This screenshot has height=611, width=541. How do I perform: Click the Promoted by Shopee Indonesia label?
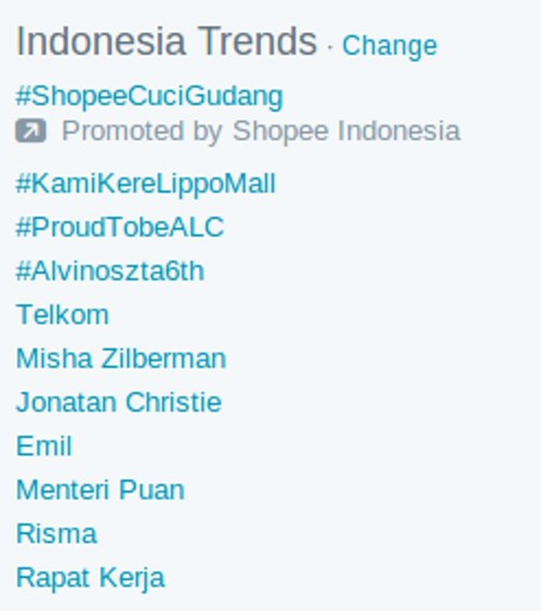261,131
